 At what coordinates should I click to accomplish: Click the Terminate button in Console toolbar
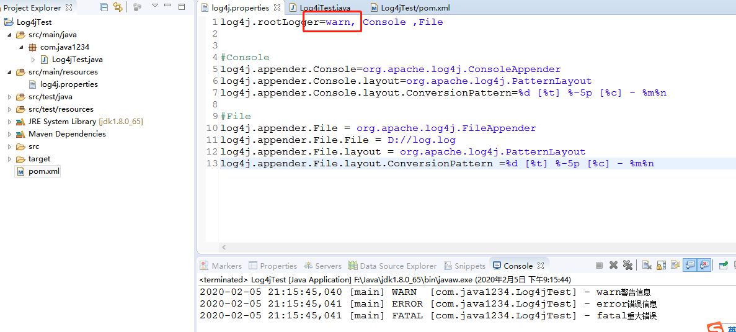pos(600,266)
